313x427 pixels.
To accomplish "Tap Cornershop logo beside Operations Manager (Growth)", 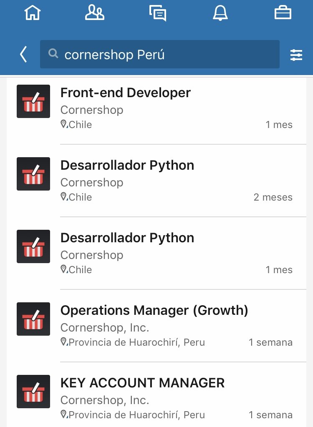I will (x=33, y=319).
